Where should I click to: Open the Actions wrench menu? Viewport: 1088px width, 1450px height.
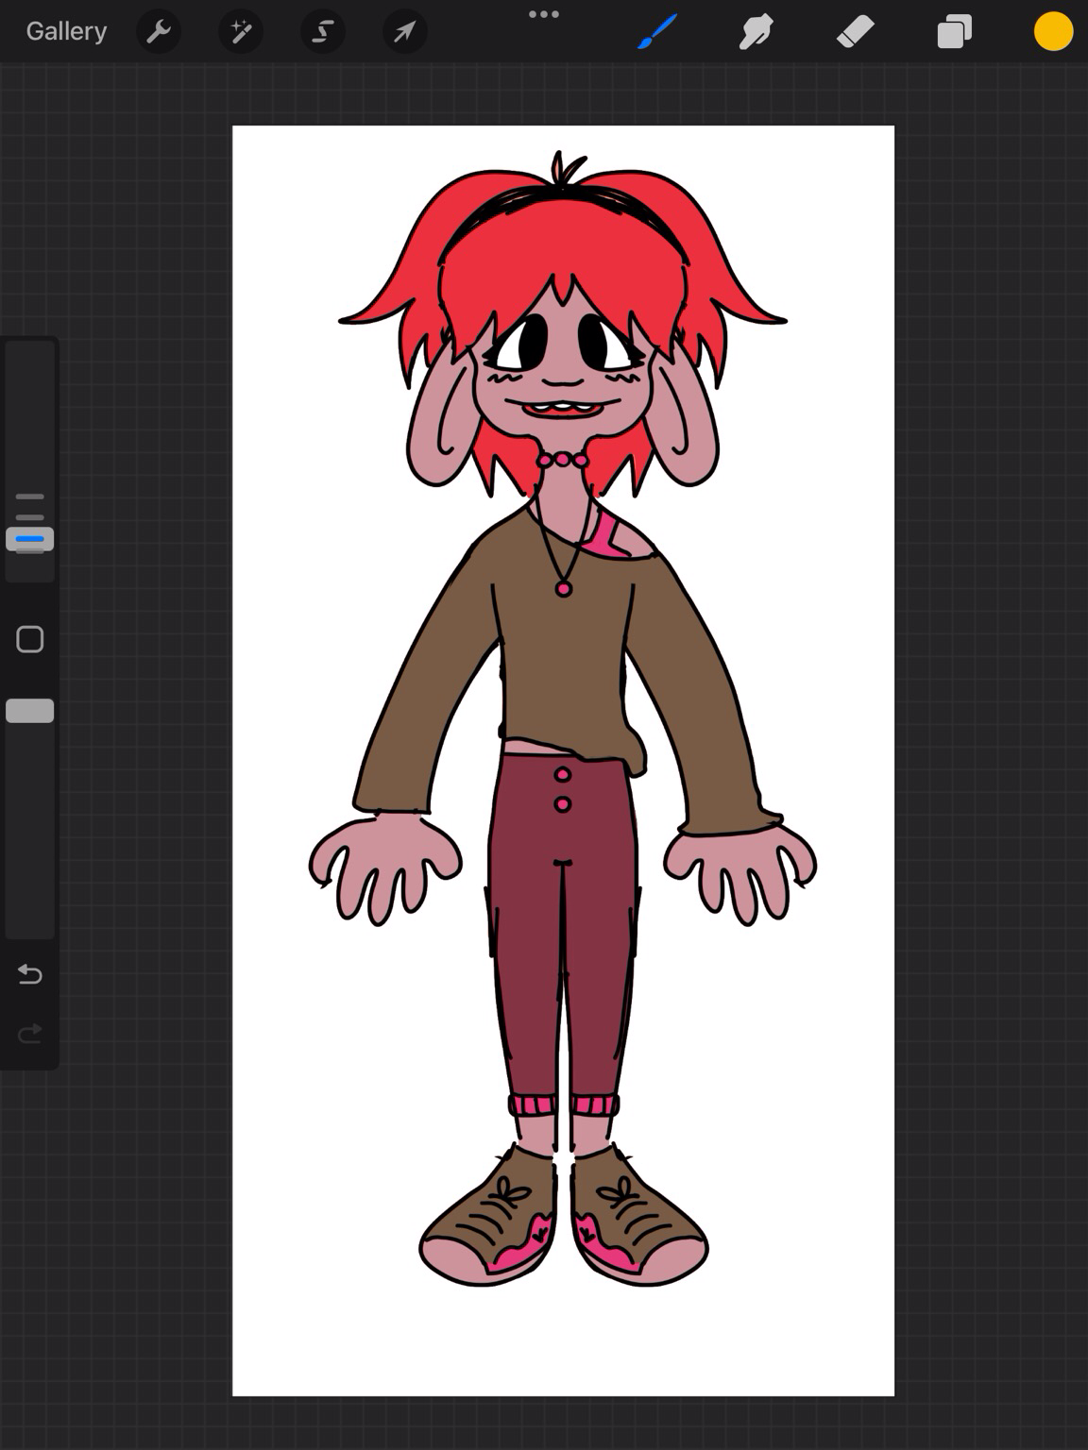(159, 32)
